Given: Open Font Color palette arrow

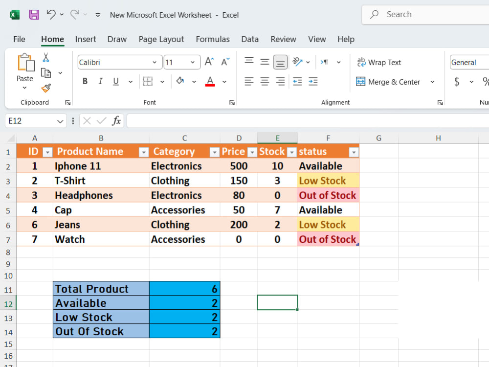Looking at the screenshot, I should (224, 82).
